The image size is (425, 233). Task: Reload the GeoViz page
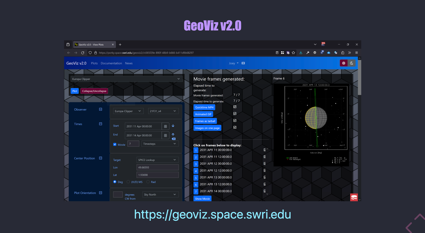tap(83, 53)
